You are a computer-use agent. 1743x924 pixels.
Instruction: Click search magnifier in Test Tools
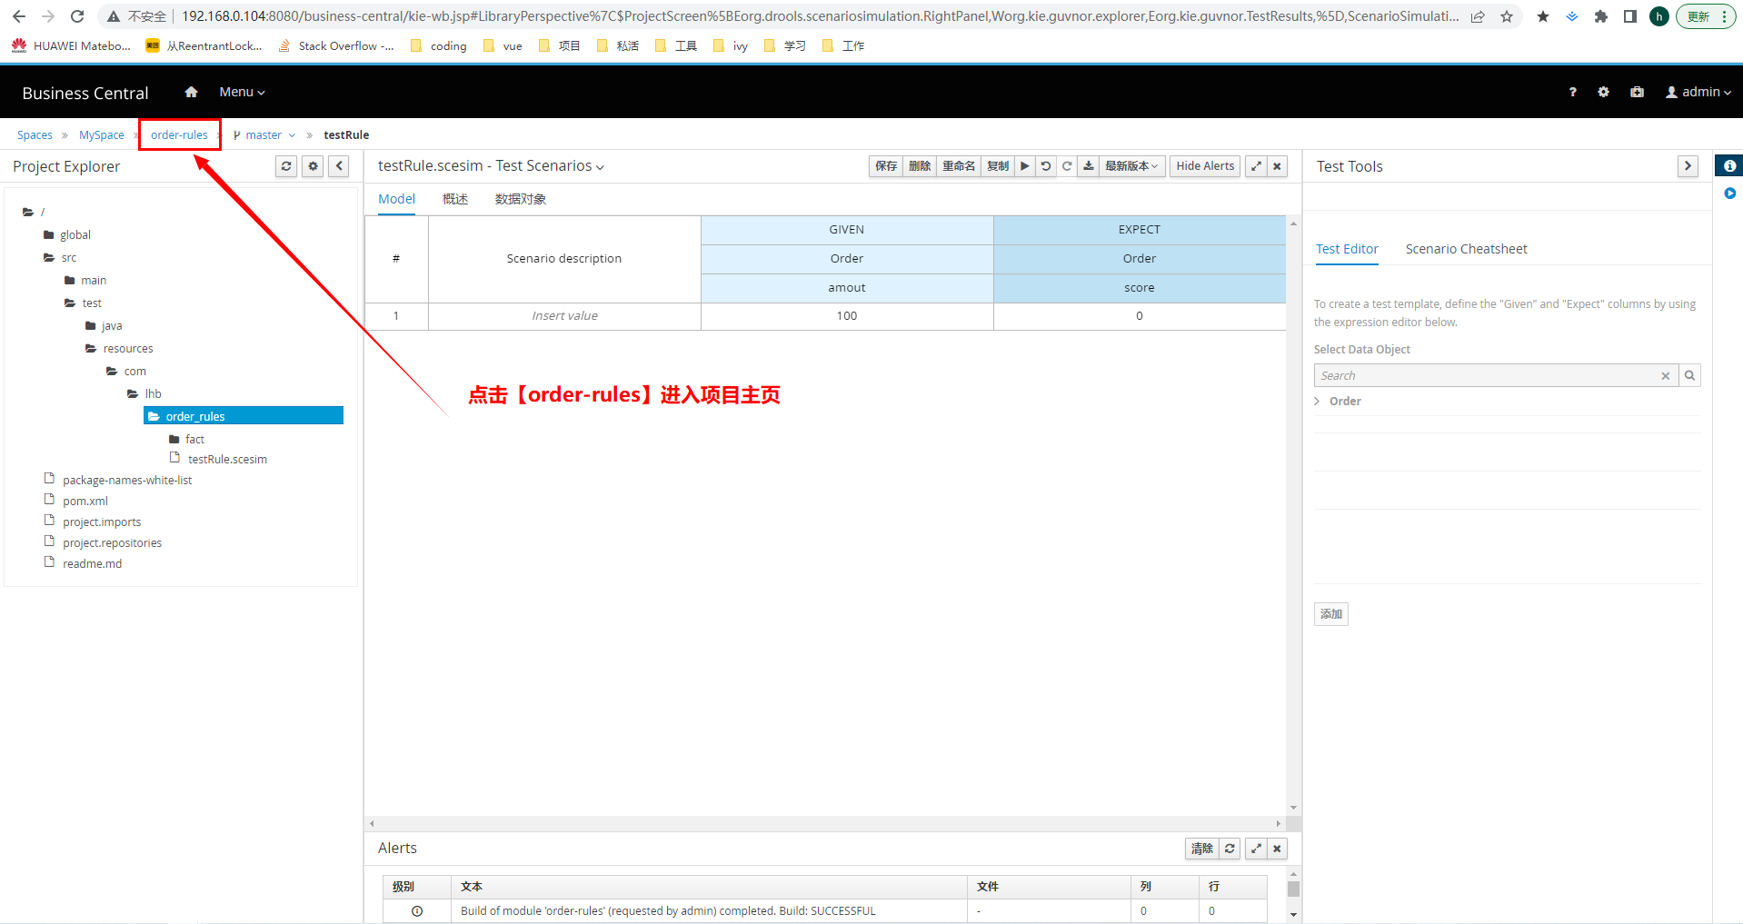[1689, 375]
